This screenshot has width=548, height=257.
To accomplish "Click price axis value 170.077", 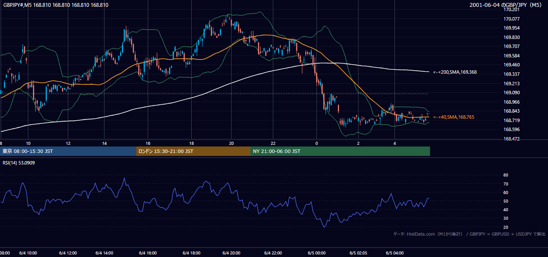I will (x=512, y=19).
